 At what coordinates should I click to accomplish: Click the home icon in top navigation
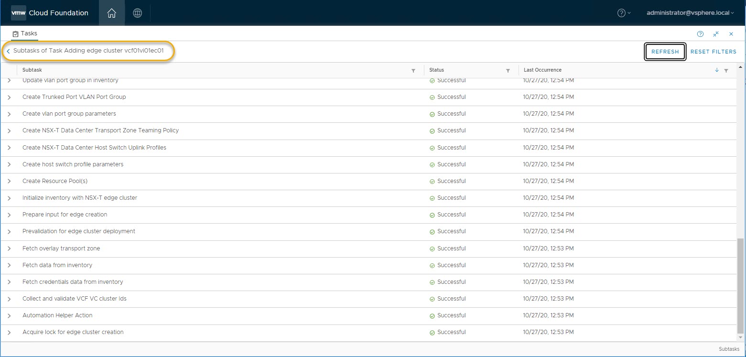tap(111, 13)
